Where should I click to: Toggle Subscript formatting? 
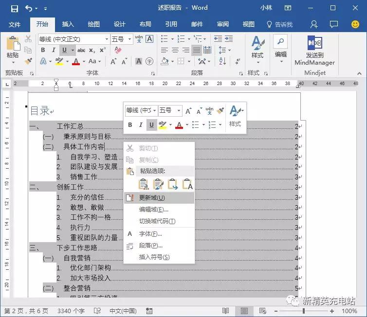(x=92, y=50)
